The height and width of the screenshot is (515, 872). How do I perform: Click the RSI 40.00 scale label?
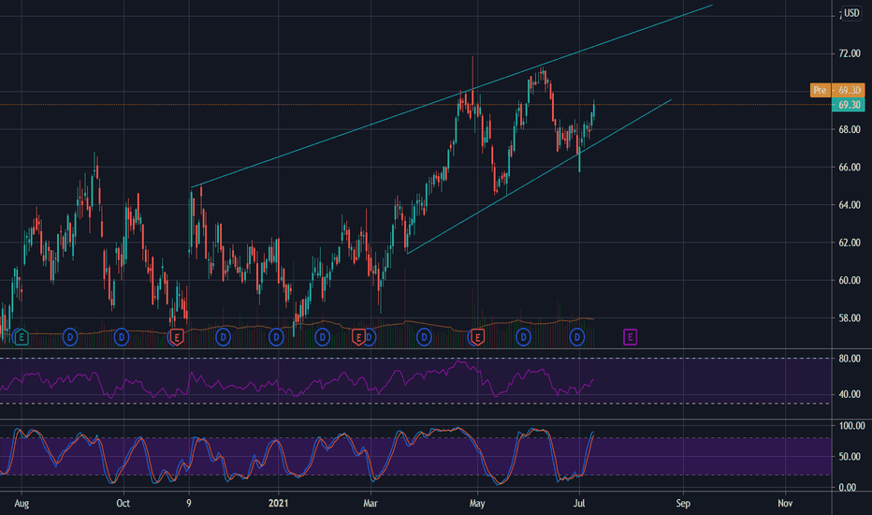[x=850, y=394]
